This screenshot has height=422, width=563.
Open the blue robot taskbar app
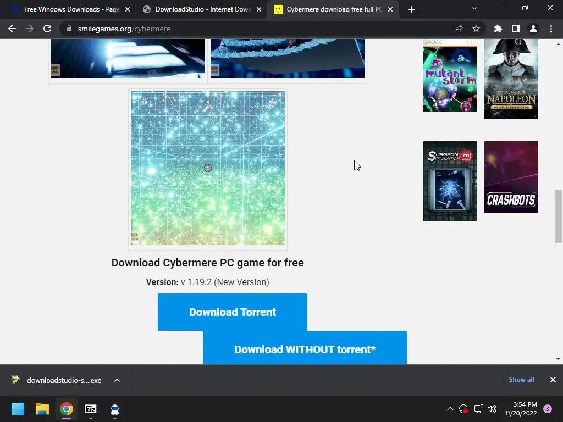[x=114, y=409]
